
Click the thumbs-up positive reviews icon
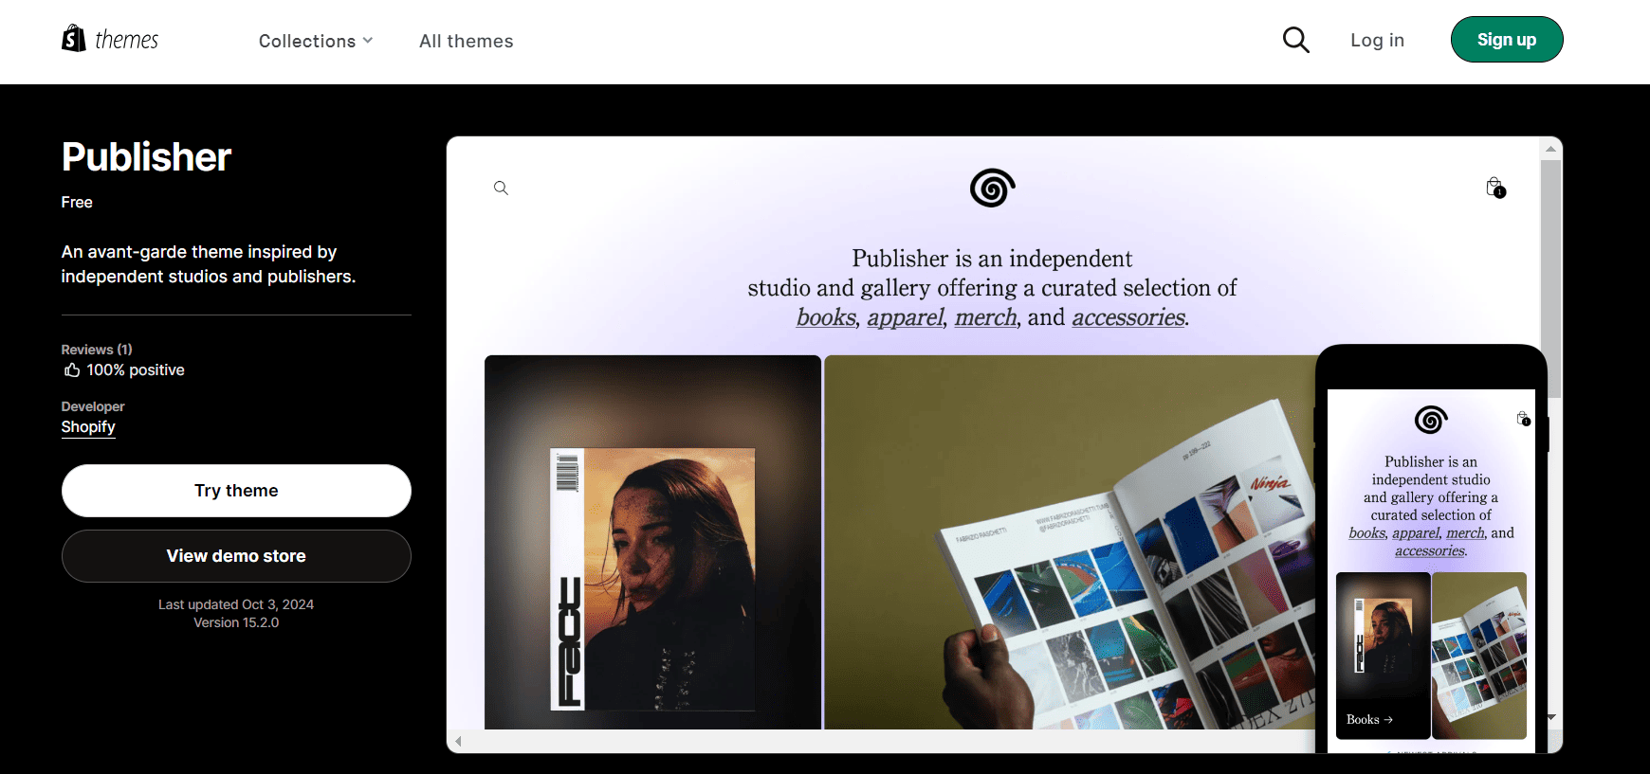72,370
